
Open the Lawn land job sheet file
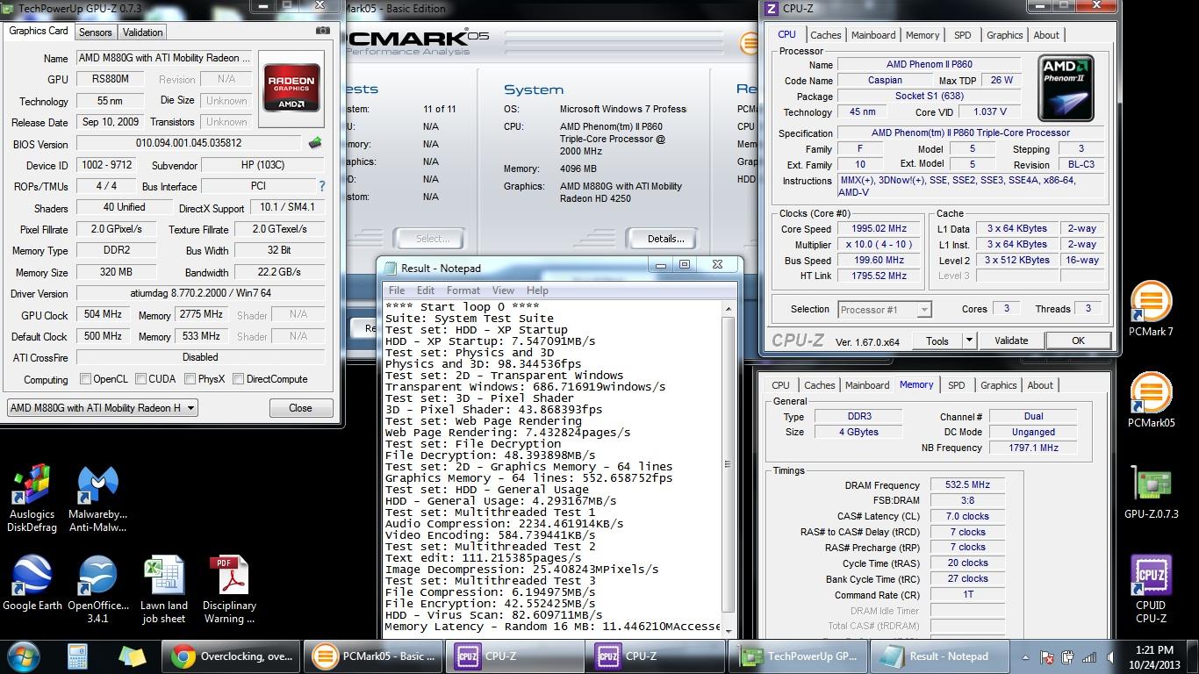(163, 589)
